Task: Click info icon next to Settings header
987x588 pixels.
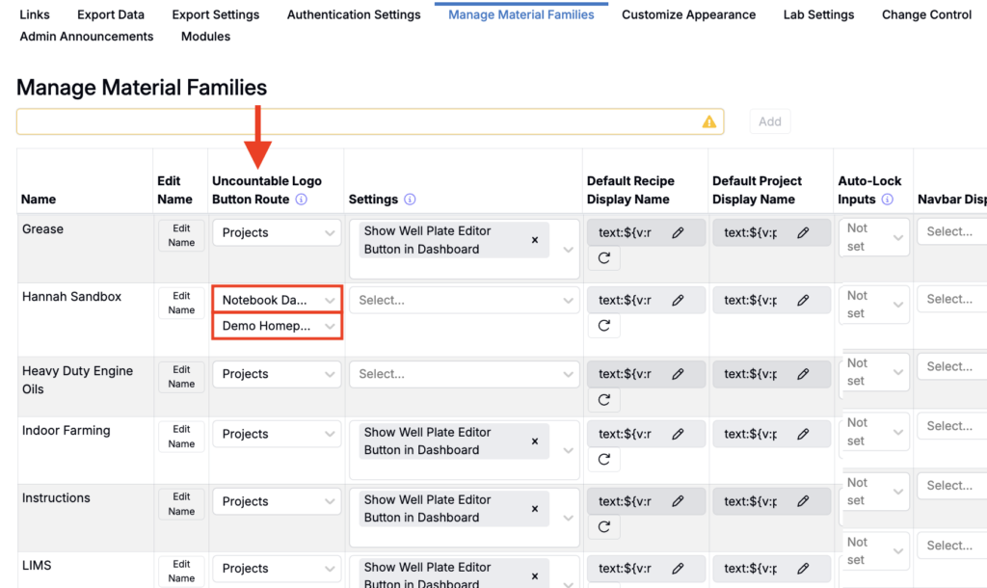Action: pos(410,200)
